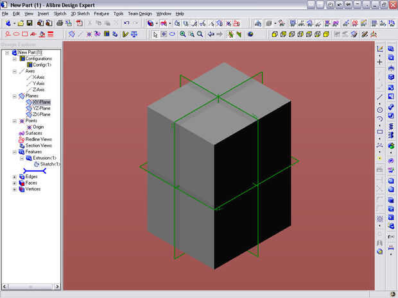Click the line sketch tool in right toolbar
Image resolution: width=398 pixels, height=298 pixels.
380,96
